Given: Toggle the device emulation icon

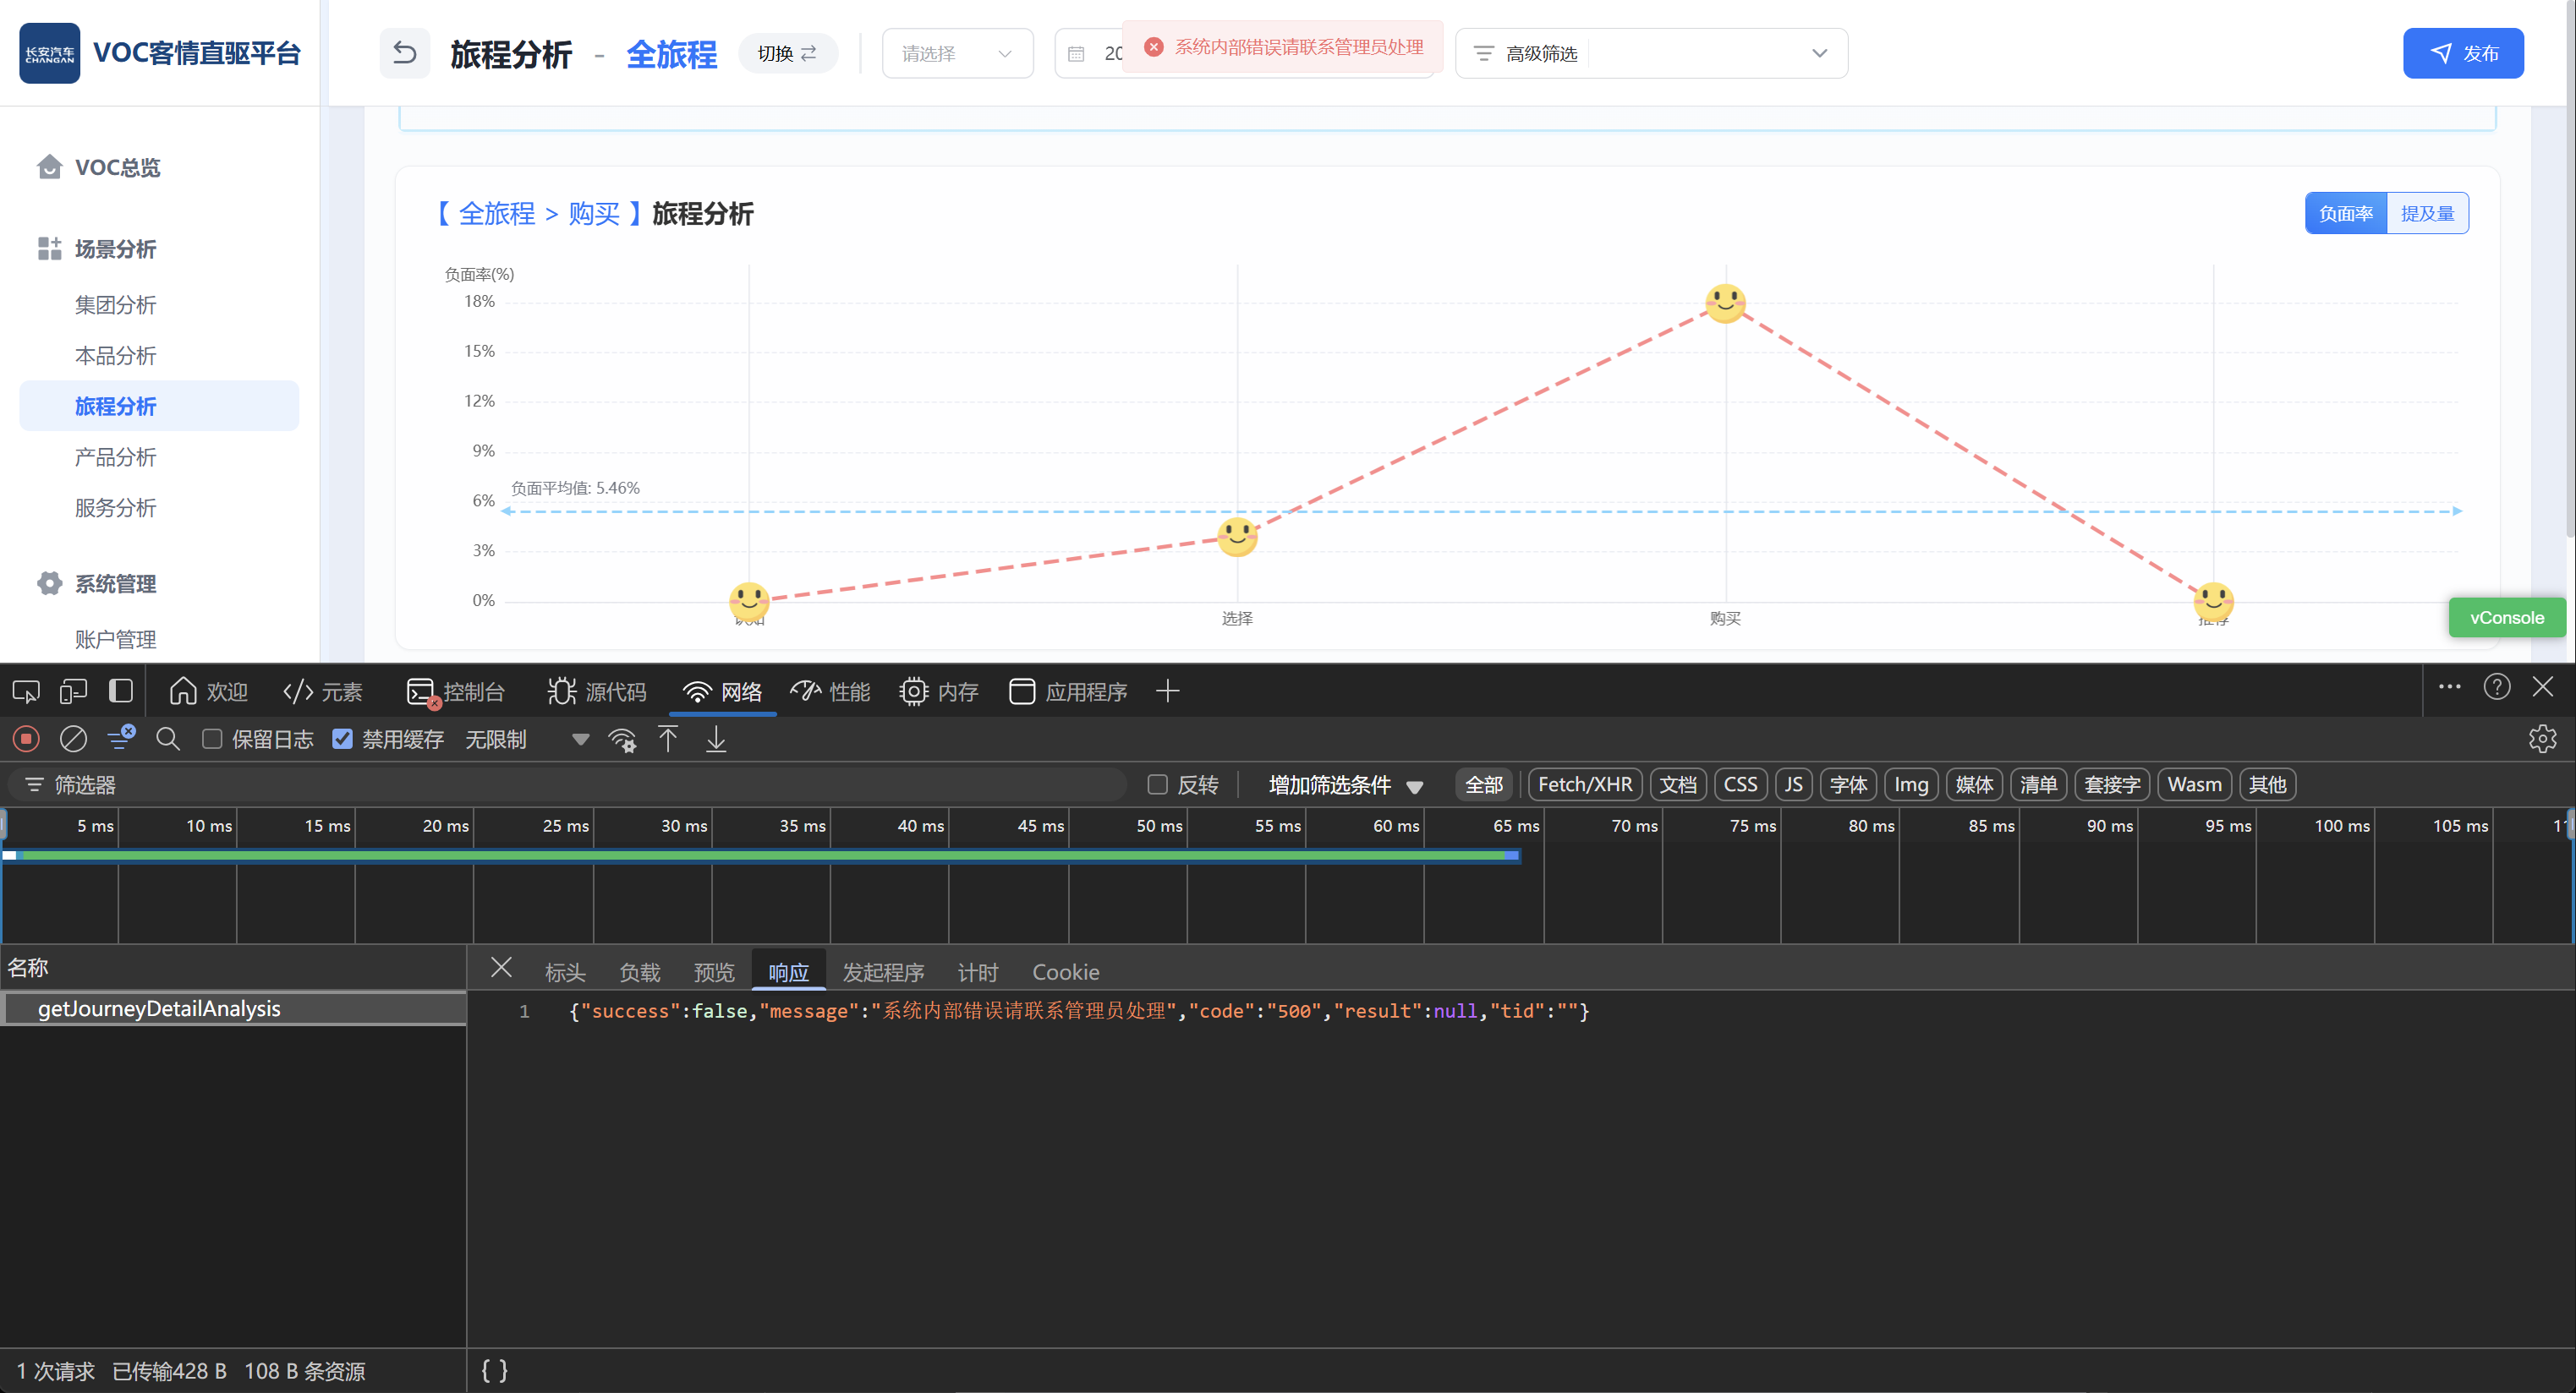Looking at the screenshot, I should pyautogui.click(x=73, y=691).
